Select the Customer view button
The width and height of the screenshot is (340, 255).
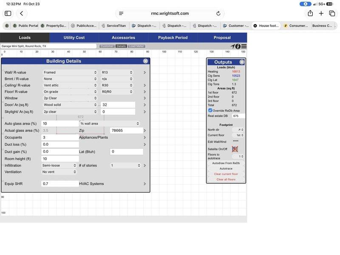(x=107, y=46)
